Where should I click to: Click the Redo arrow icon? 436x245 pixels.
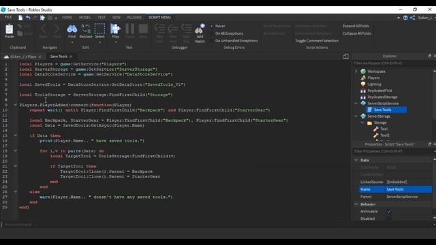click(35, 18)
